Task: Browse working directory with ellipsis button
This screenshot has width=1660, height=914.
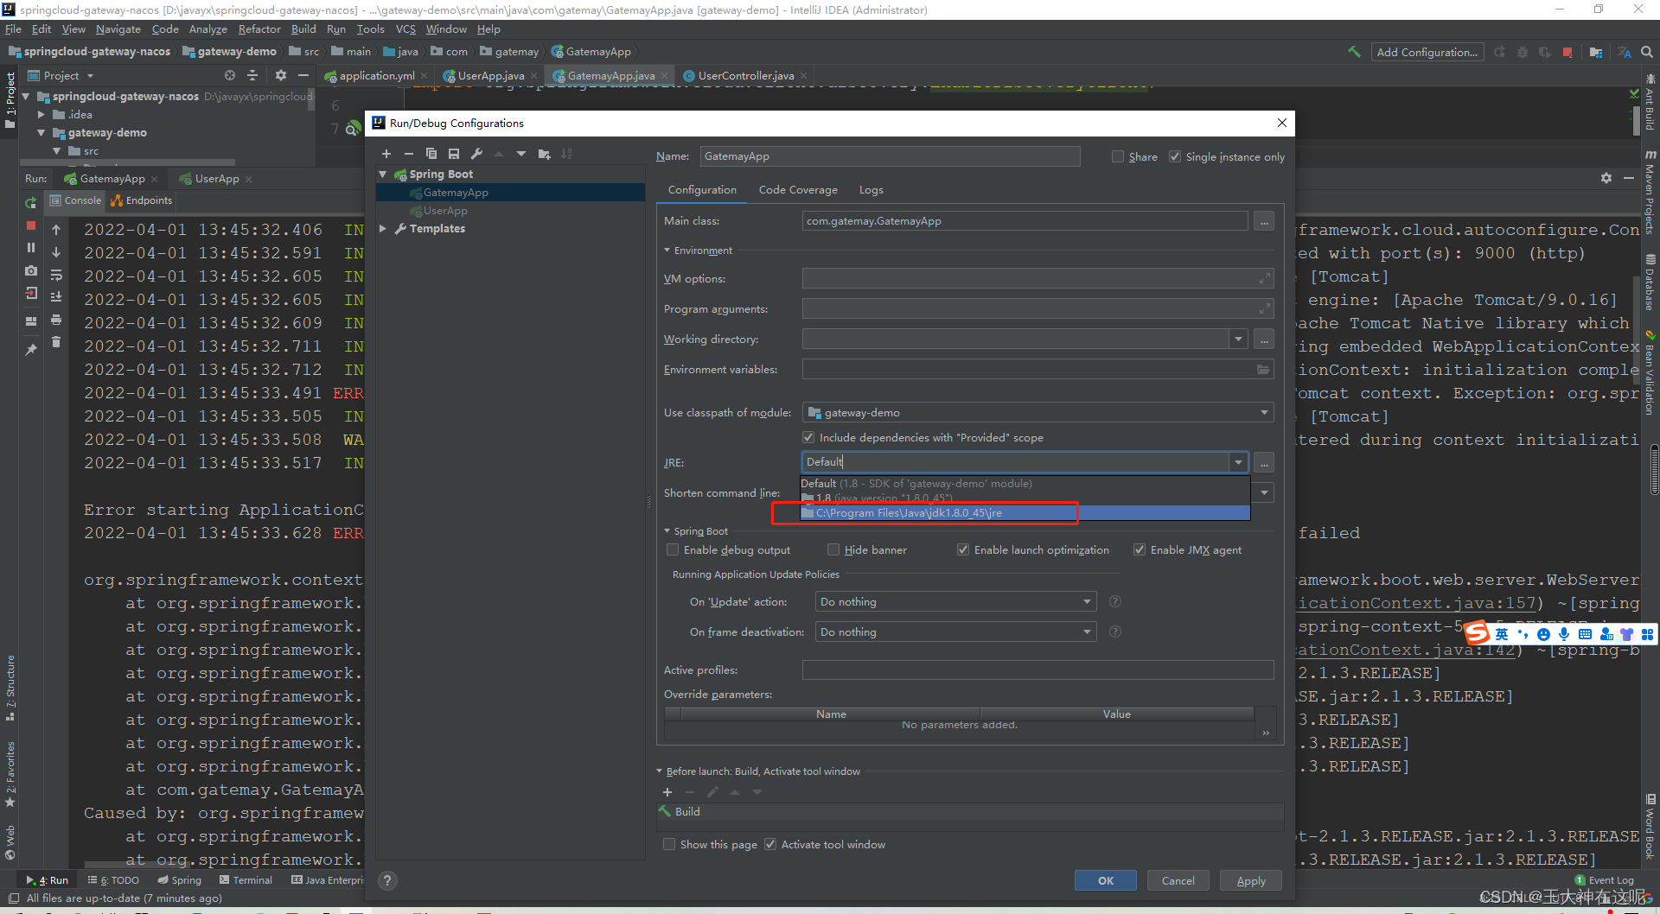Action: click(1264, 340)
